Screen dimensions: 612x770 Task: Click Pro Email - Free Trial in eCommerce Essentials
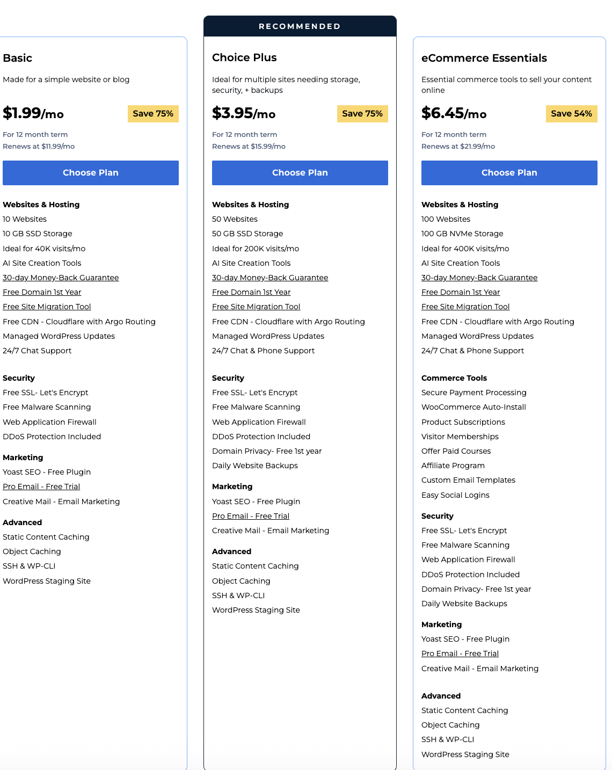point(460,653)
